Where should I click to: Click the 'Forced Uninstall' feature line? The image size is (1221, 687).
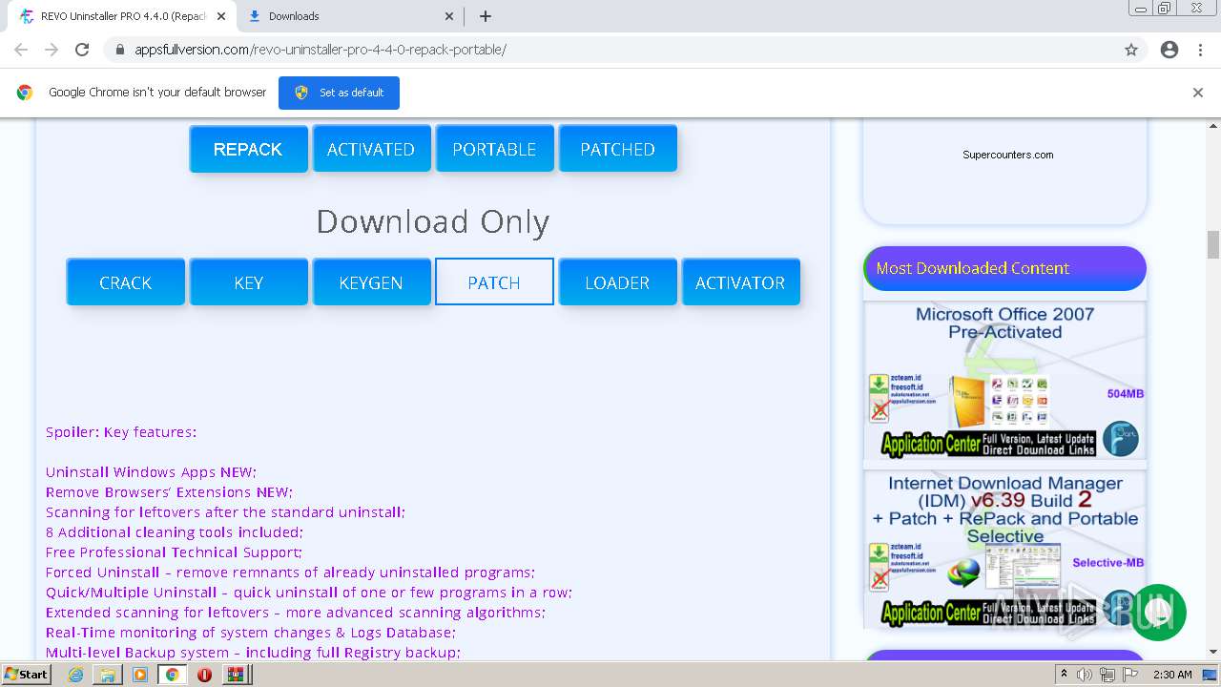(x=290, y=572)
